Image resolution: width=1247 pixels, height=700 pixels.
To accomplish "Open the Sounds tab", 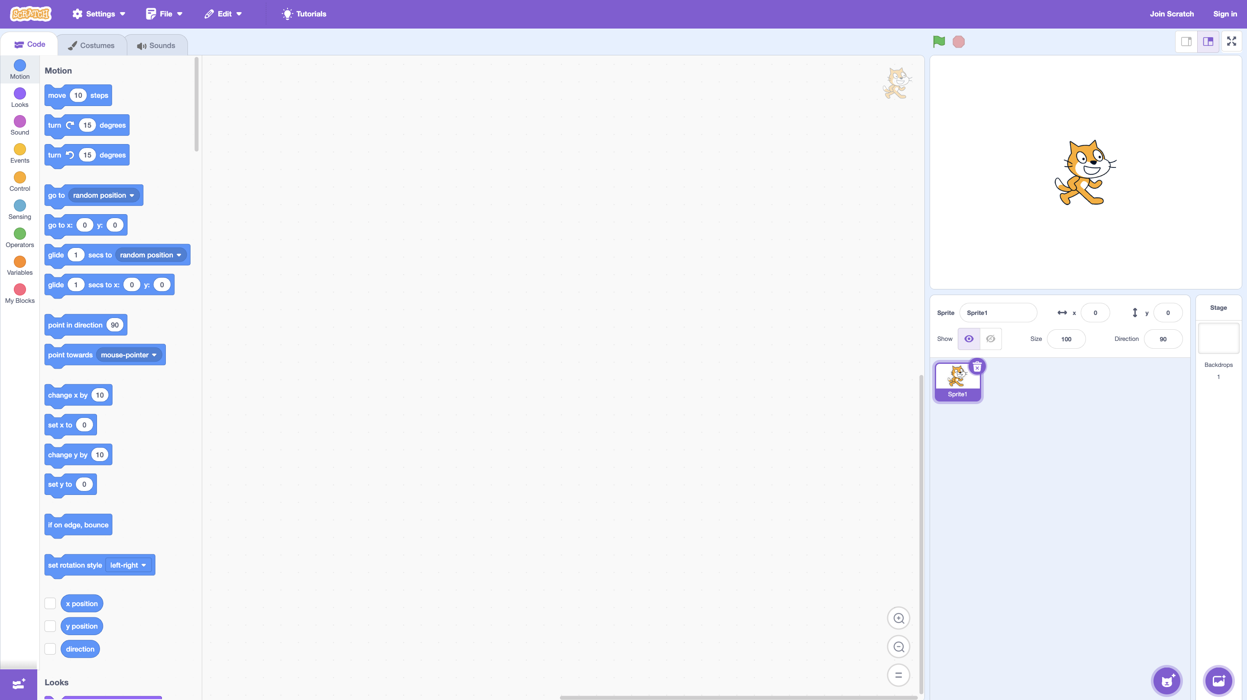I will pyautogui.click(x=156, y=45).
